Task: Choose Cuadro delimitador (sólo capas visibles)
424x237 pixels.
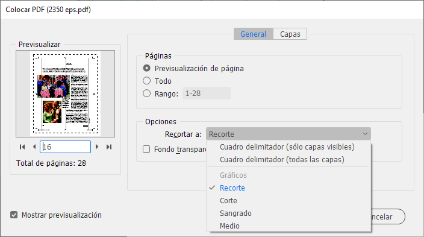Action: pyautogui.click(x=288, y=147)
